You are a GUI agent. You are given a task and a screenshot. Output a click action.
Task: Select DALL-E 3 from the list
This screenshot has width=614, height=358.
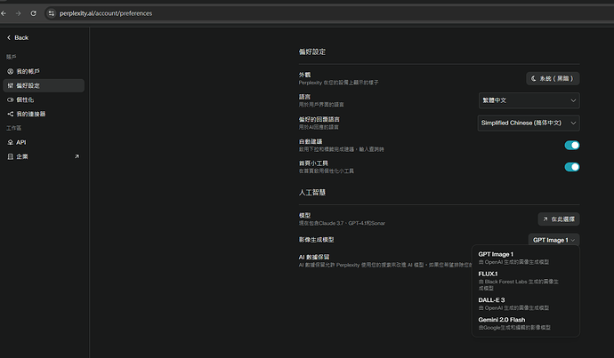526,304
